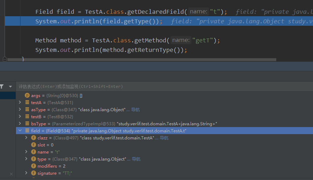Click the navigate link on type row
The height and width of the screenshot is (180, 313).
[136, 159]
